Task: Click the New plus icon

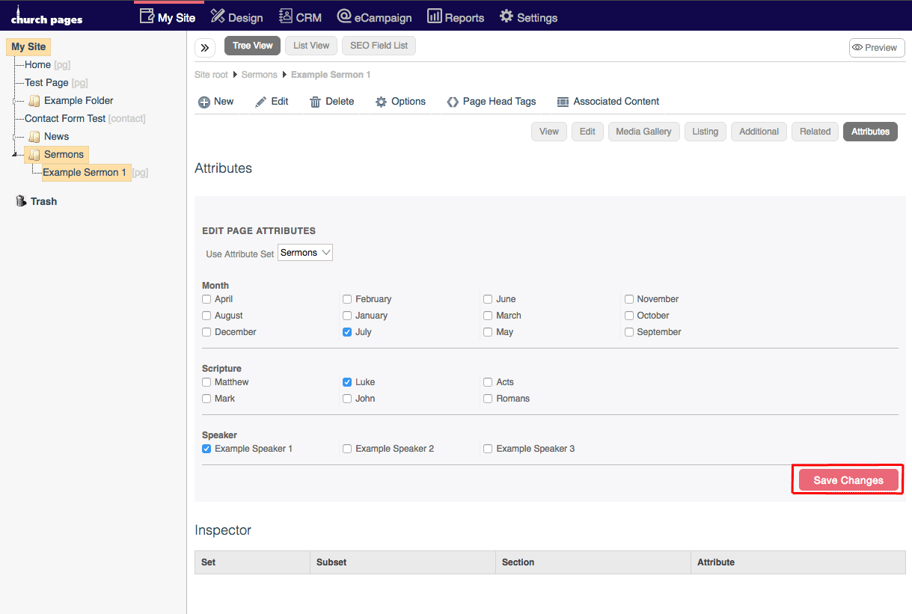Action: click(204, 102)
